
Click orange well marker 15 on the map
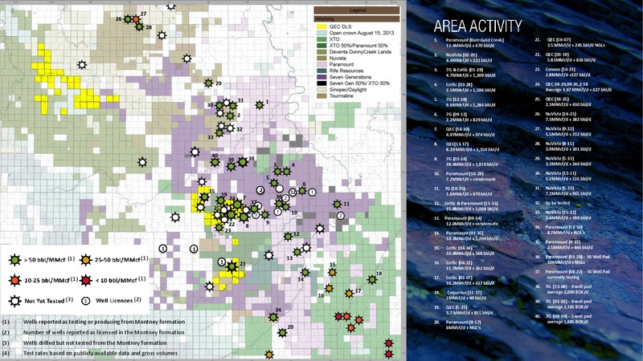332,272
